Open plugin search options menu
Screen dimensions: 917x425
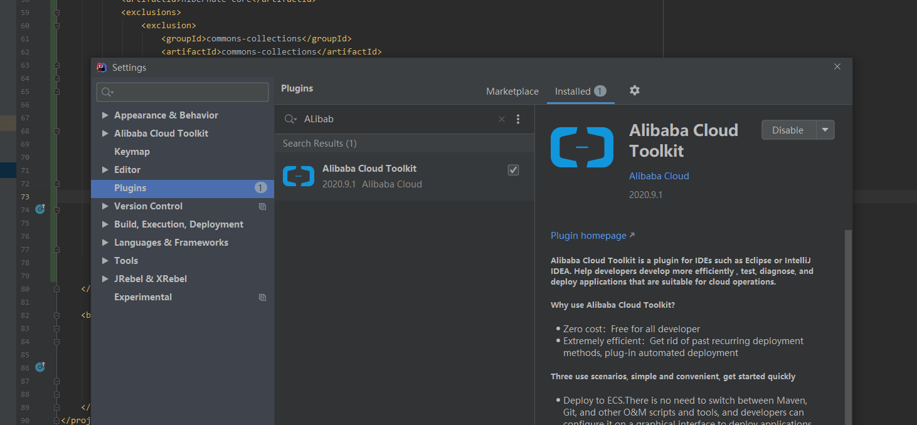pyautogui.click(x=518, y=119)
